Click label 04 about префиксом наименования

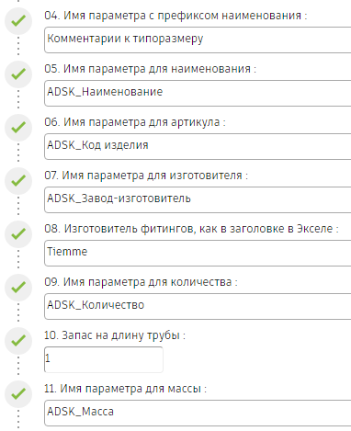[x=175, y=16]
